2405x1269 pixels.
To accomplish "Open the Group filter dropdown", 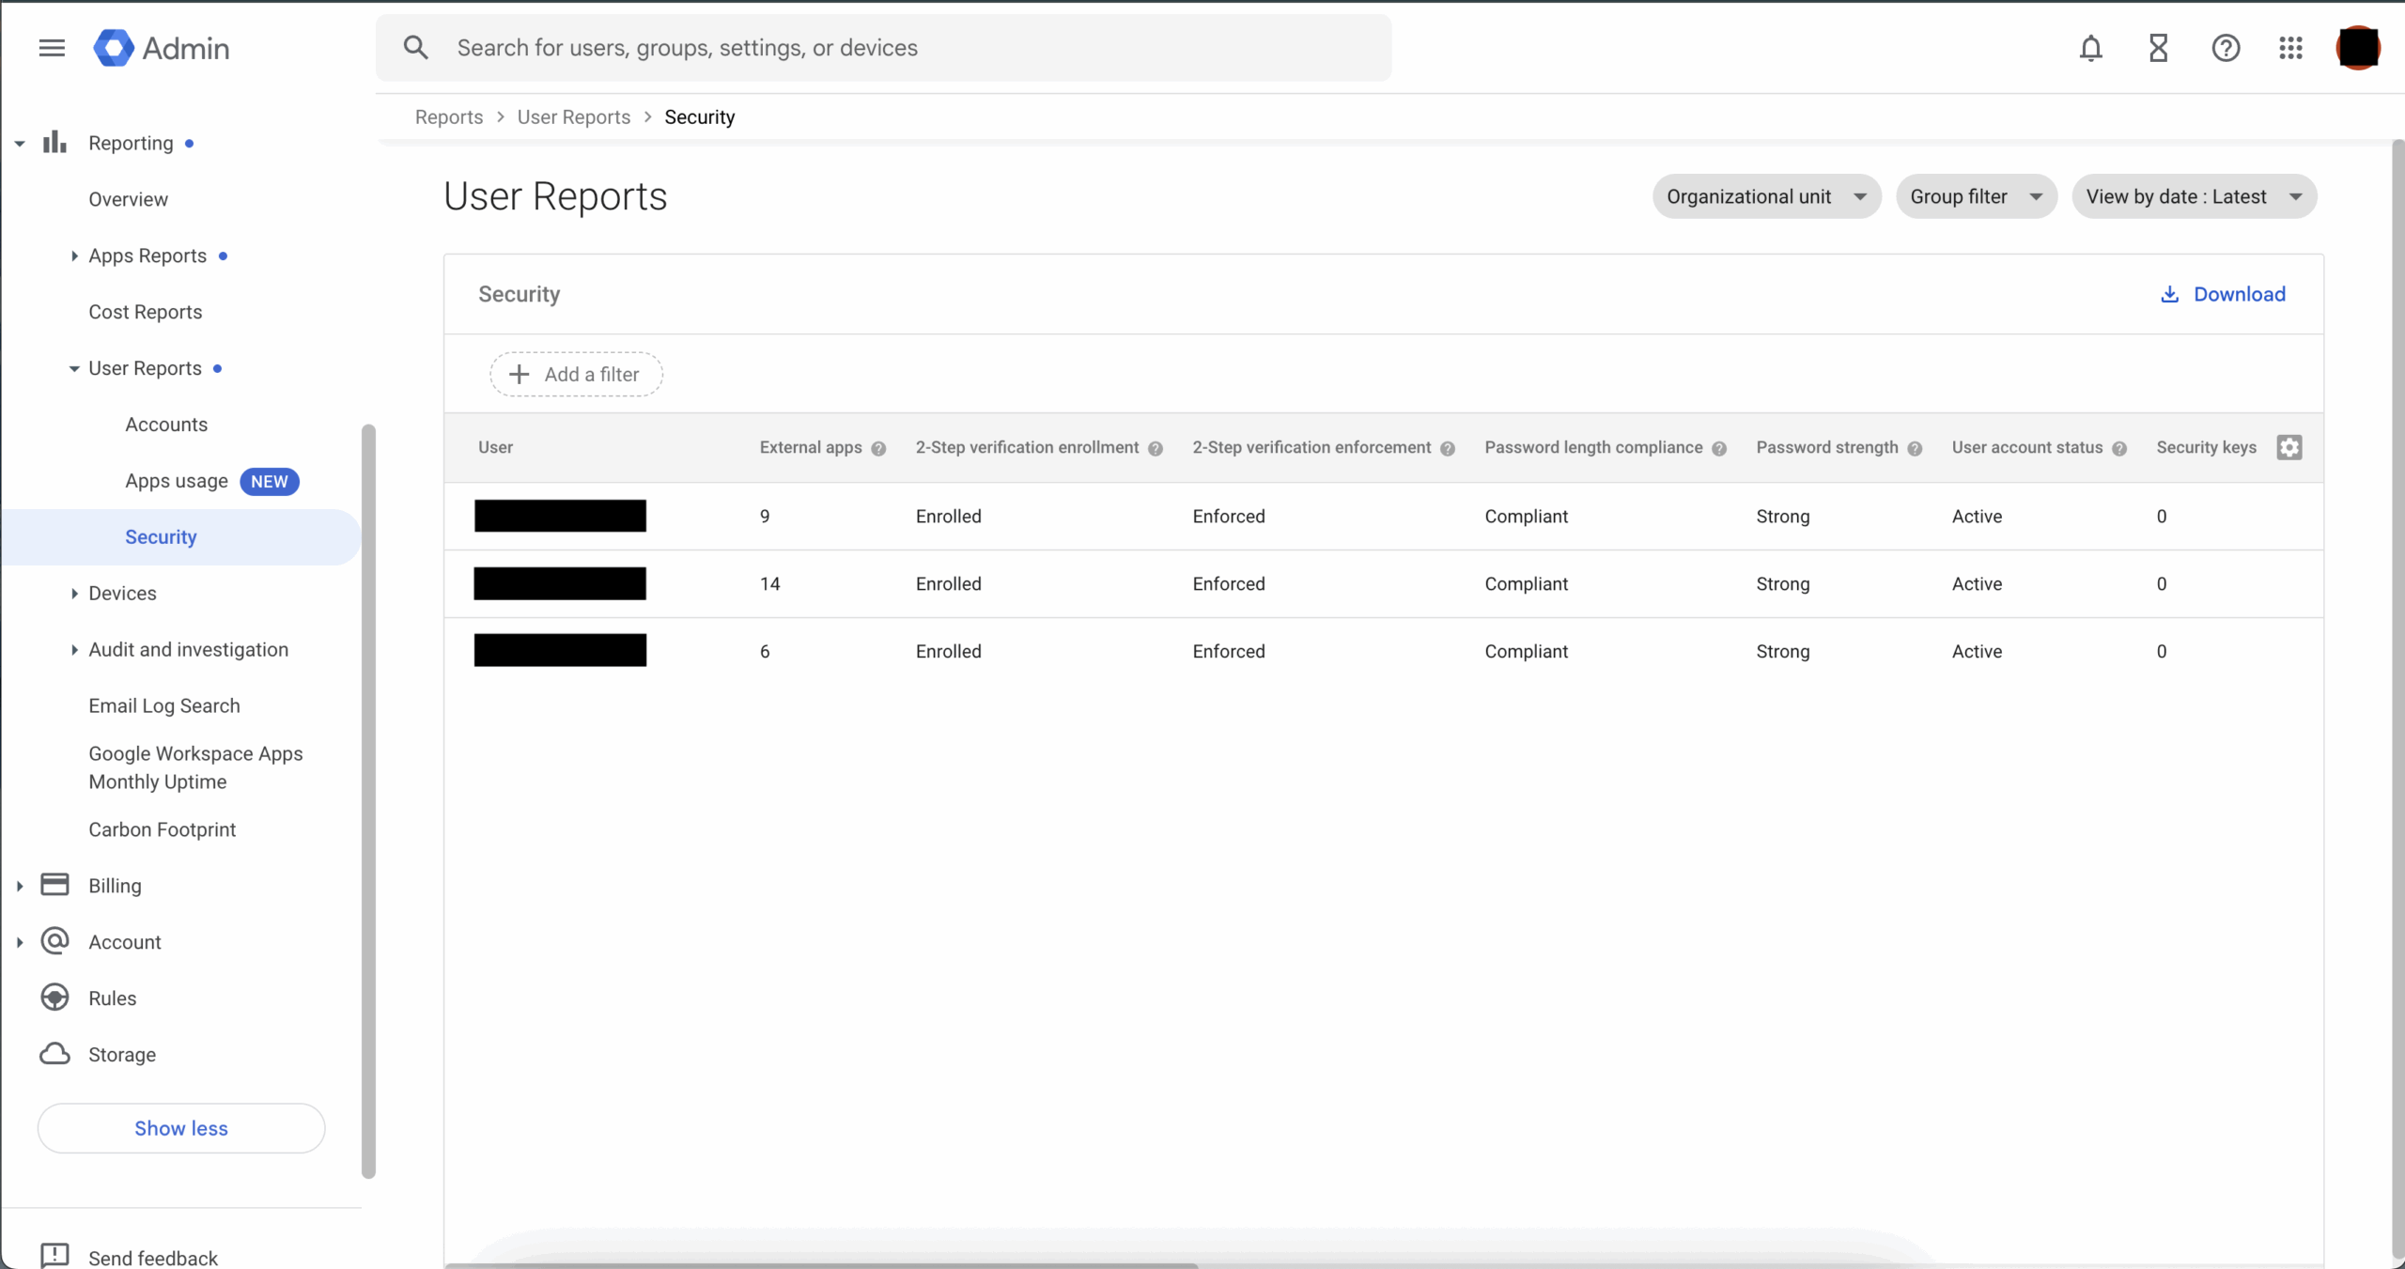I will (1977, 196).
